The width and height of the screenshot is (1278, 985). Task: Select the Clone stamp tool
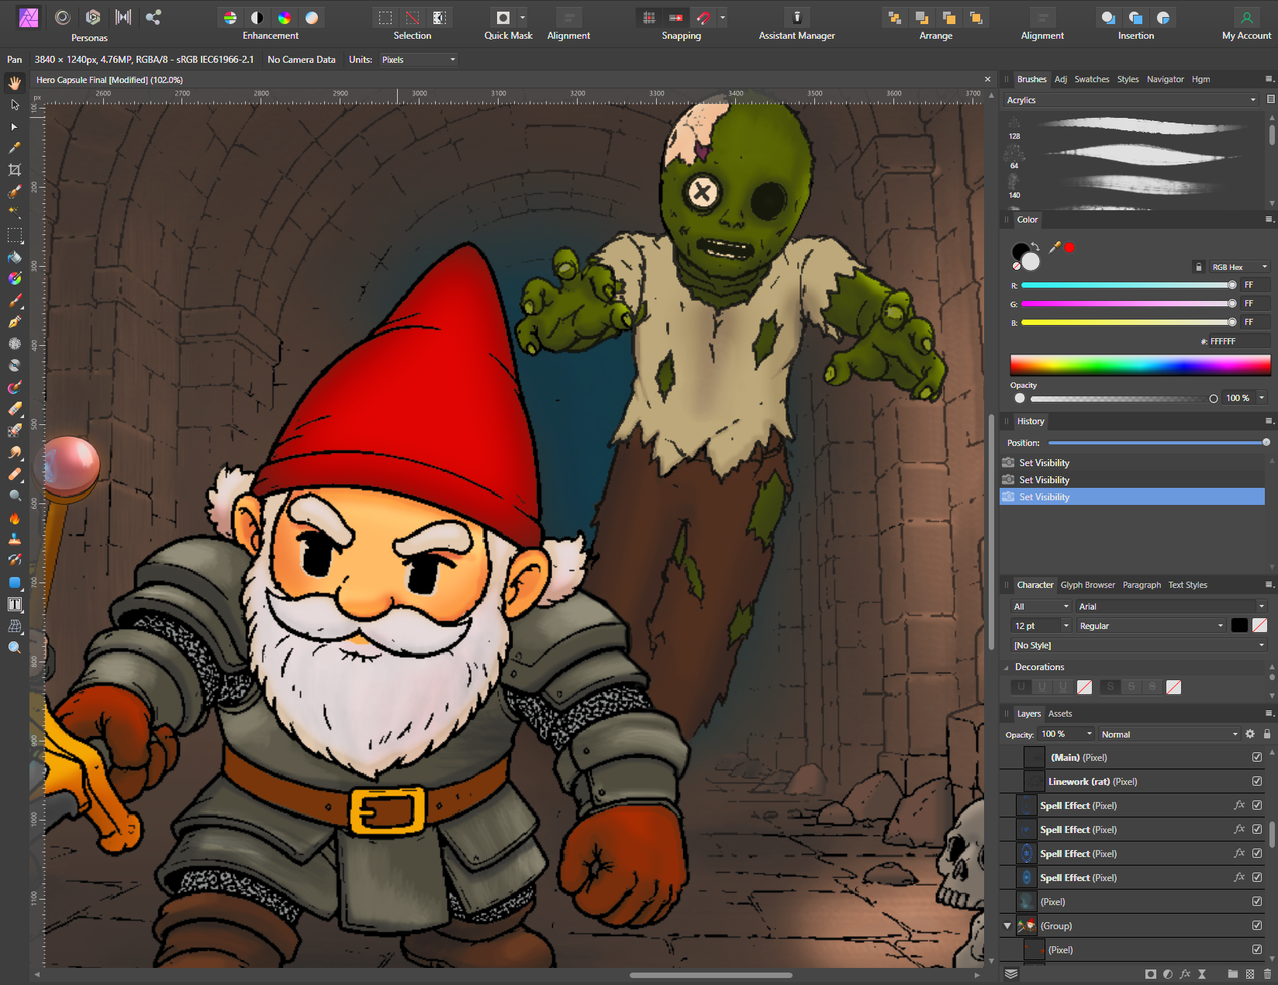coord(14,539)
